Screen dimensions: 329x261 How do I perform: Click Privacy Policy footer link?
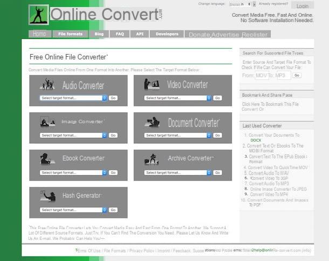[142, 251]
